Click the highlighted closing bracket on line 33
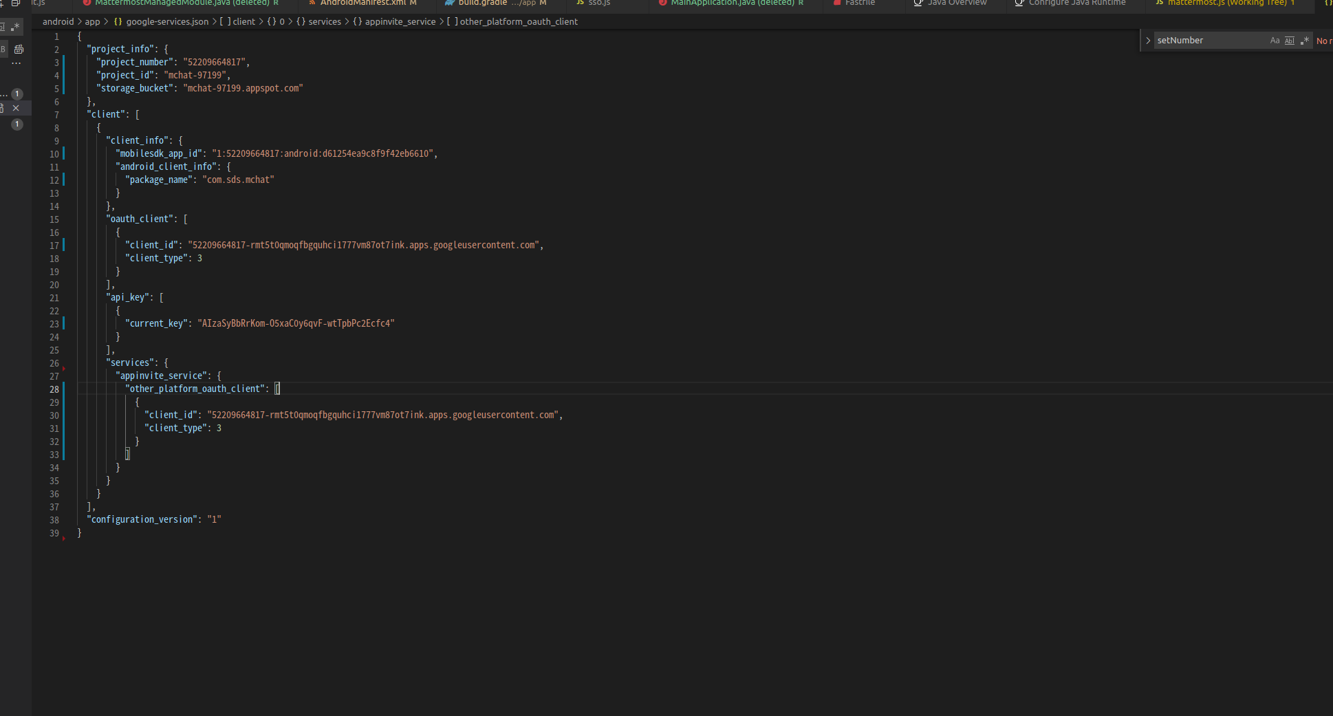 pos(127,454)
